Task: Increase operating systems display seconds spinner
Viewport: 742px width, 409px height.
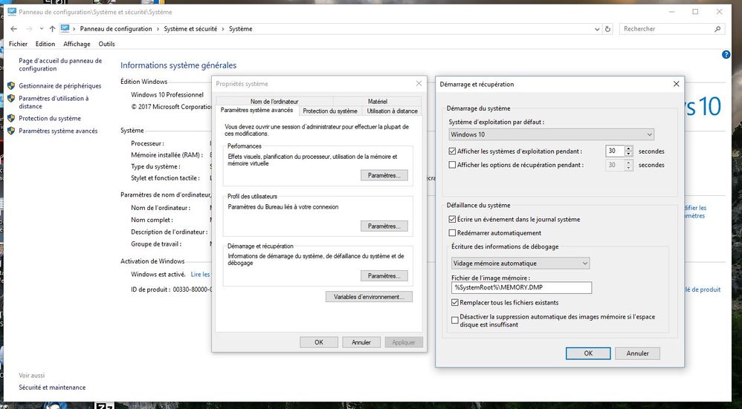Action: [628, 148]
